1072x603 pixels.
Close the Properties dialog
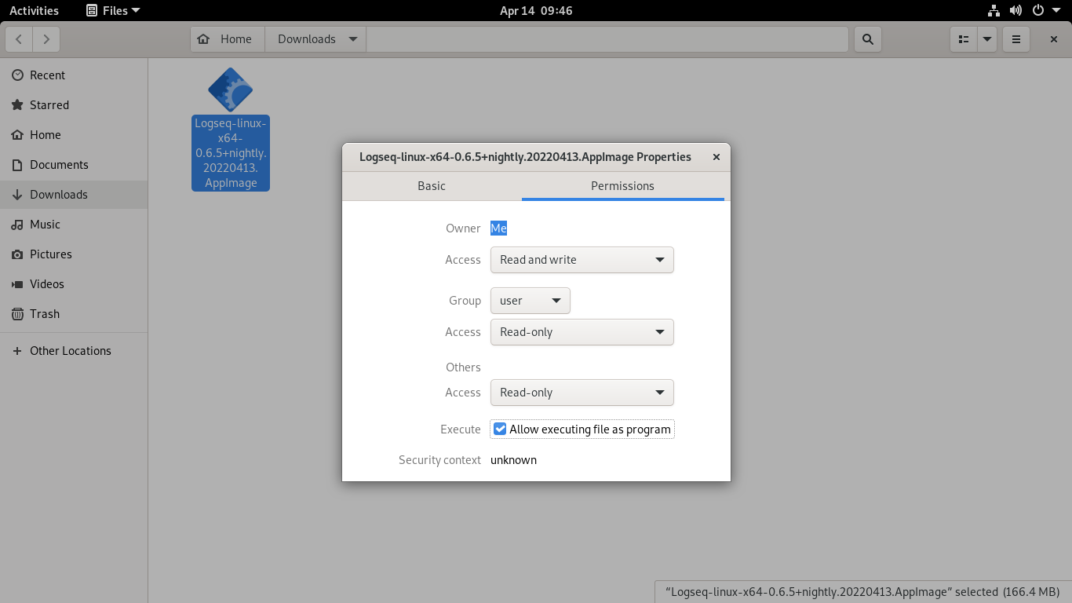click(x=716, y=157)
